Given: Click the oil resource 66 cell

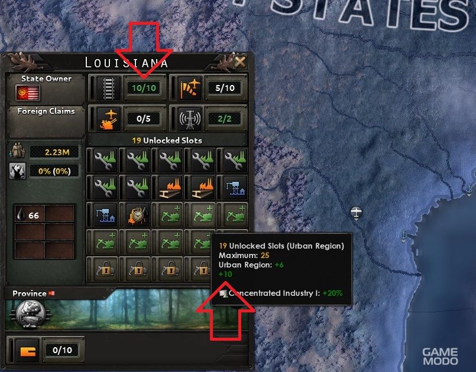Looking at the screenshot, I should point(29,215).
